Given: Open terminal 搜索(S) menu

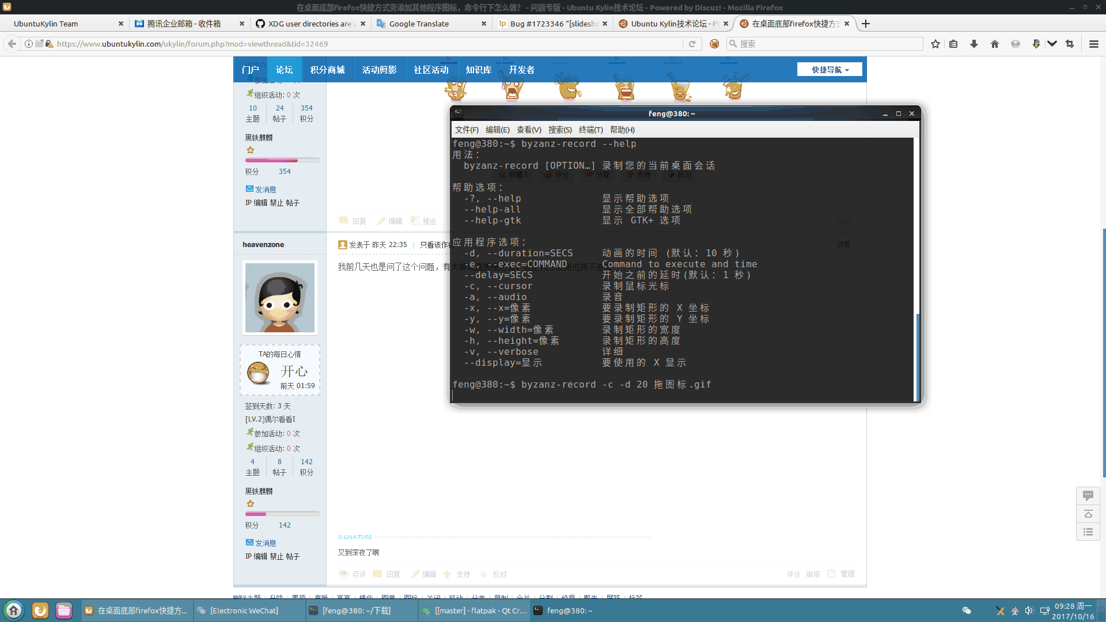Looking at the screenshot, I should coord(560,130).
